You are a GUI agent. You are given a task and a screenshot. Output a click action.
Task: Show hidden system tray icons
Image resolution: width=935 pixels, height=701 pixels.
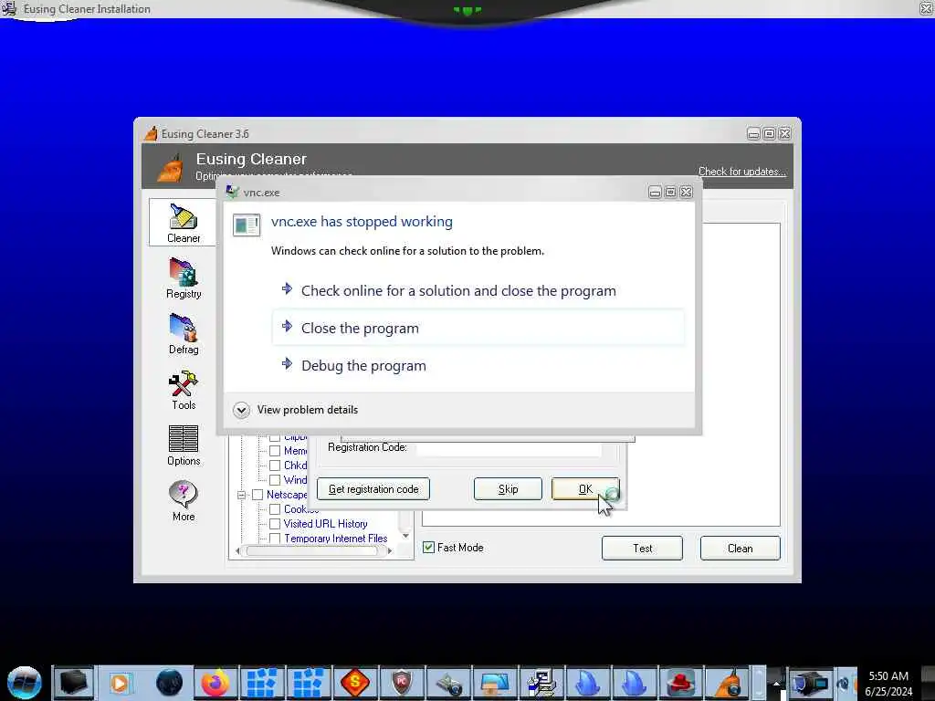point(776,683)
